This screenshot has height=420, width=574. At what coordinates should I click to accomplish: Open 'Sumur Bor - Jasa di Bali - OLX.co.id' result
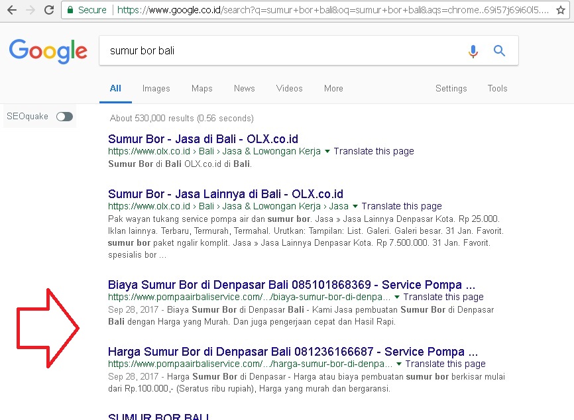click(203, 139)
